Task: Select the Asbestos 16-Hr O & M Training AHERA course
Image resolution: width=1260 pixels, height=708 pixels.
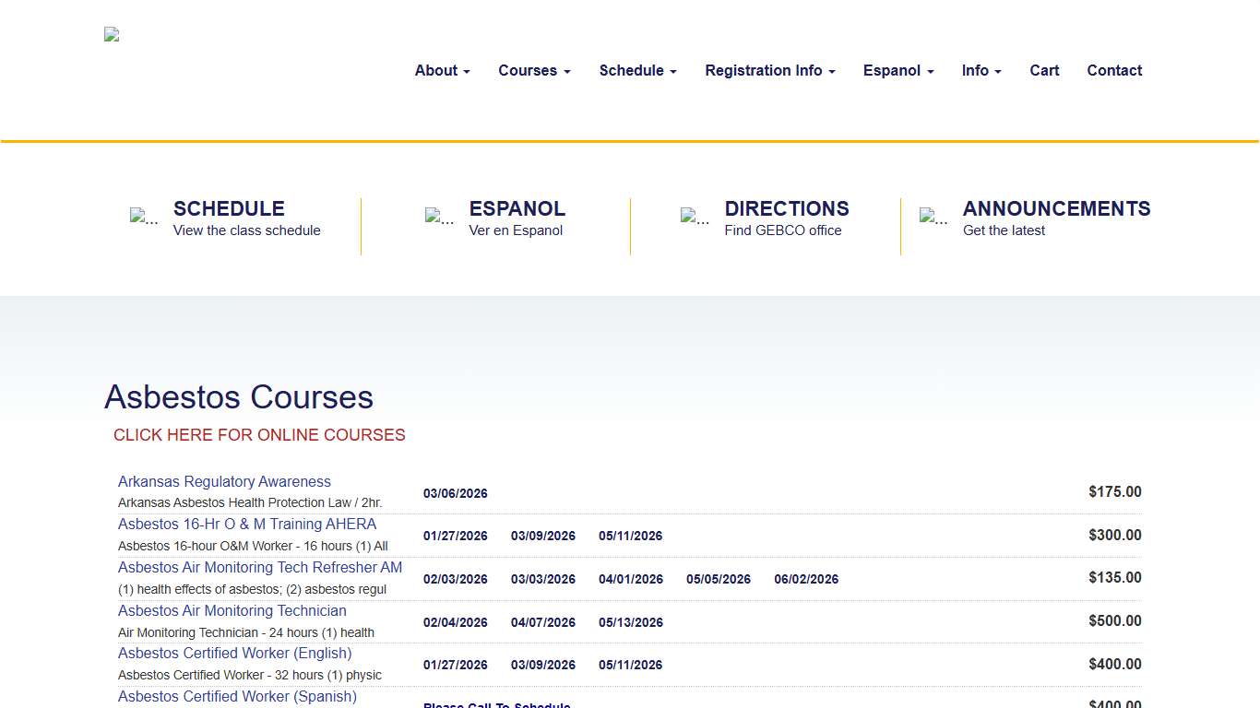Action: 247,524
